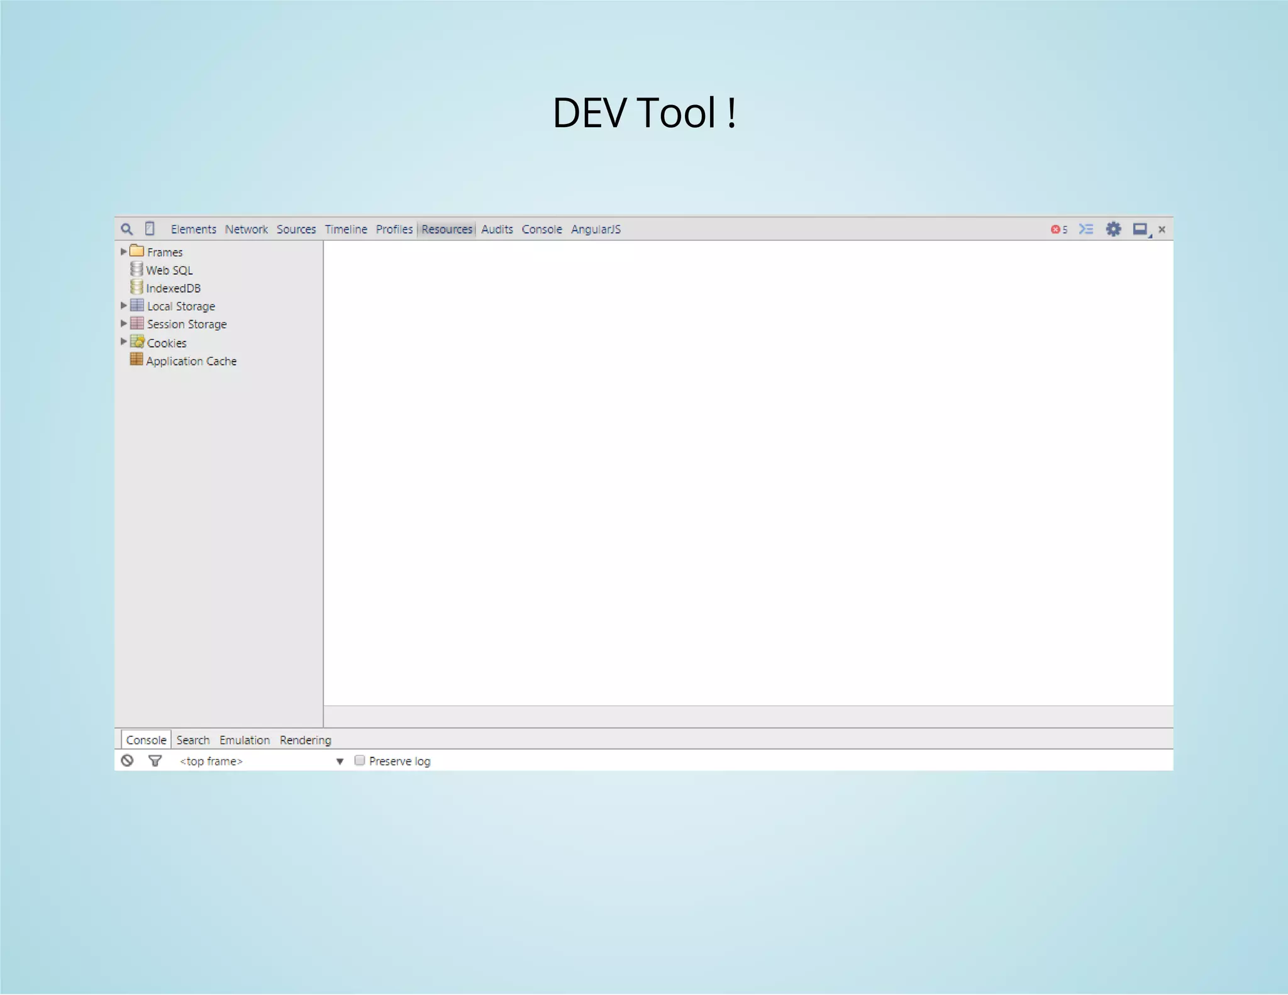Open the Audits tab
Screen dimensions: 1288x995
point(497,230)
